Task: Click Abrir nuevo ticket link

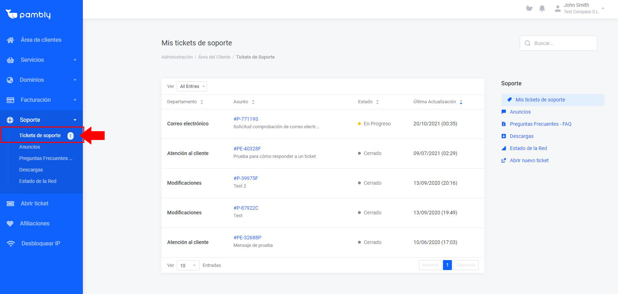Action: 529,160
